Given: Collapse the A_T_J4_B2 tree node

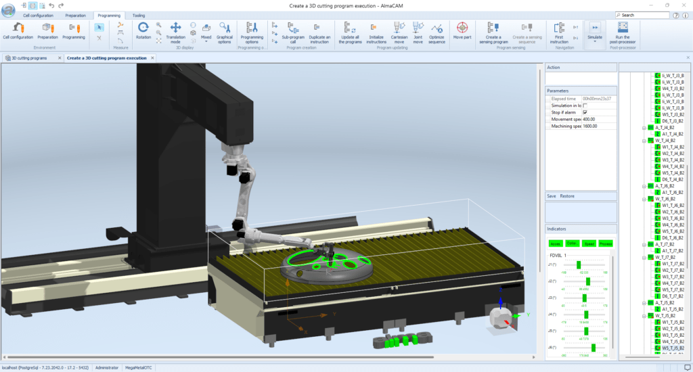Looking at the screenshot, I should (x=644, y=127).
